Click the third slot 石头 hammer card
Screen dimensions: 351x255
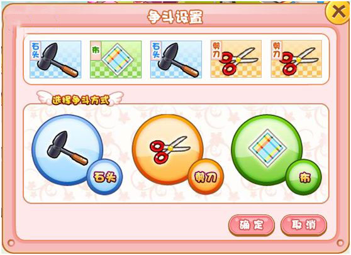tap(176, 60)
